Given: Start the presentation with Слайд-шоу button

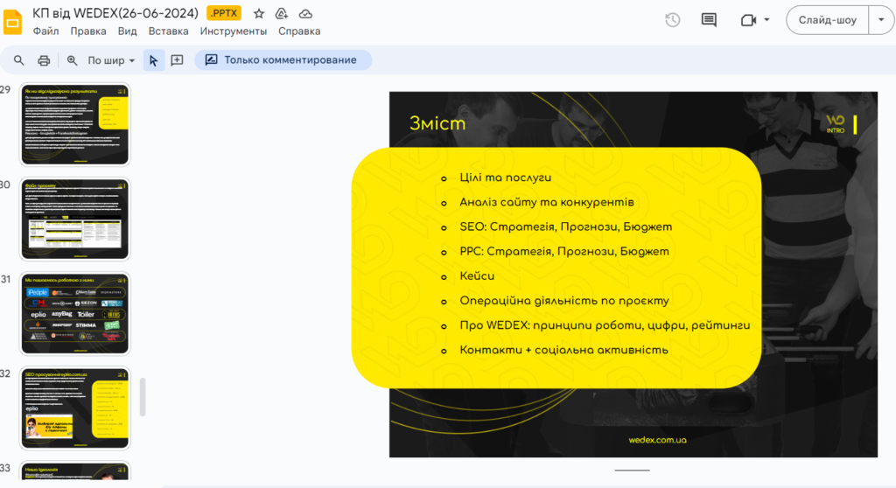Looking at the screenshot, I should pos(827,20).
